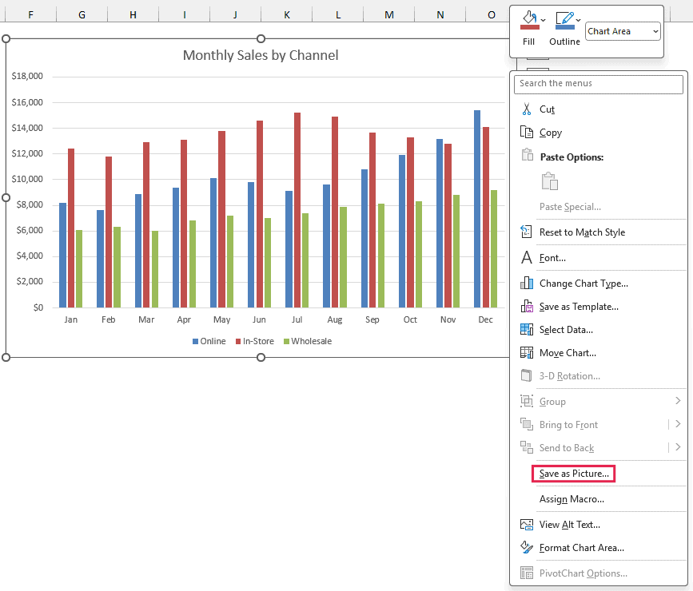Click the Select Data table icon
Image resolution: width=693 pixels, height=591 pixels.
pyautogui.click(x=527, y=329)
